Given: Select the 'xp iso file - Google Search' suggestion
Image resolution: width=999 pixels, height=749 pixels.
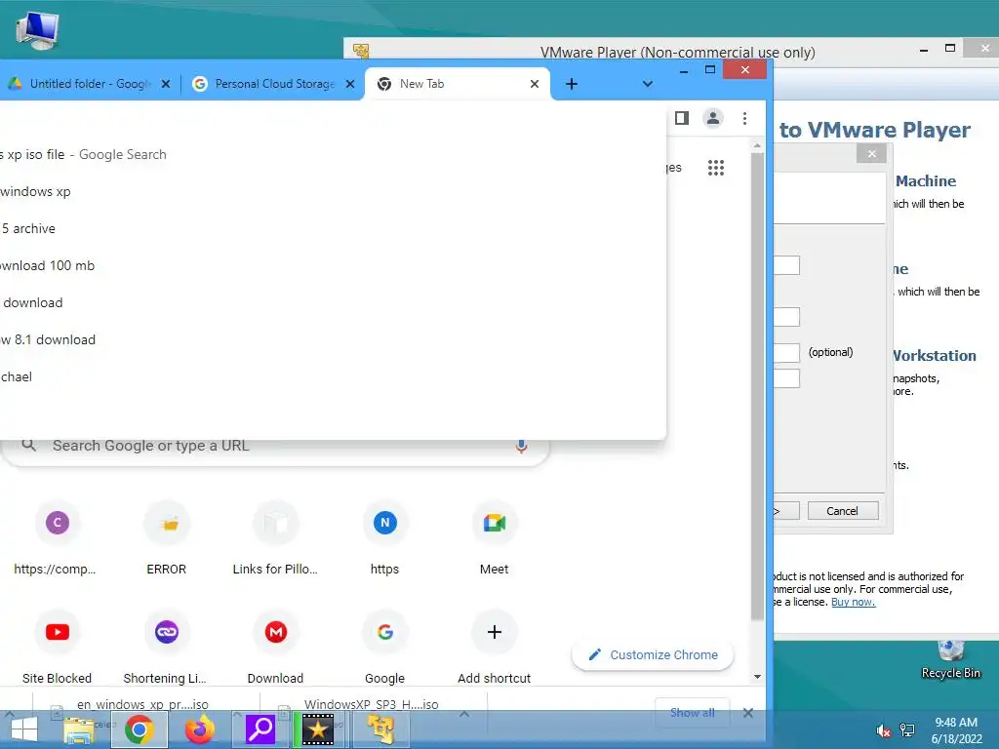Looking at the screenshot, I should coord(334,155).
